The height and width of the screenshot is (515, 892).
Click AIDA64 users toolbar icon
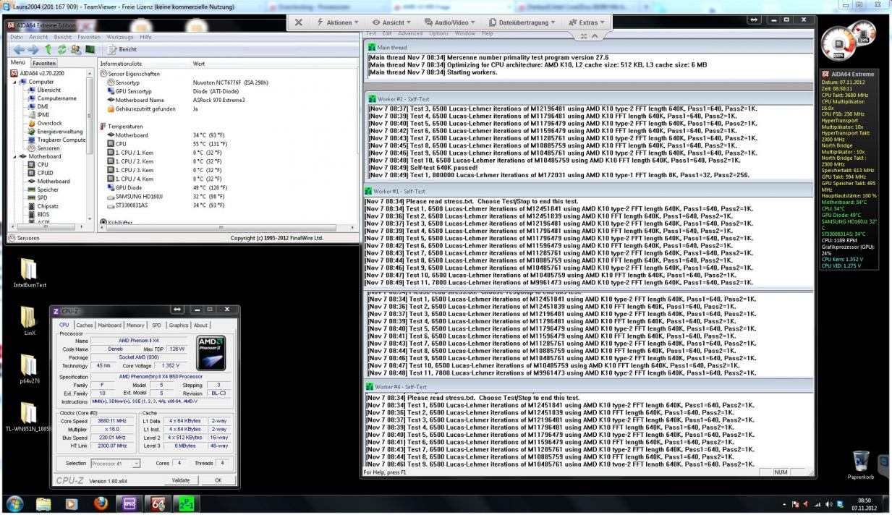click(77, 49)
